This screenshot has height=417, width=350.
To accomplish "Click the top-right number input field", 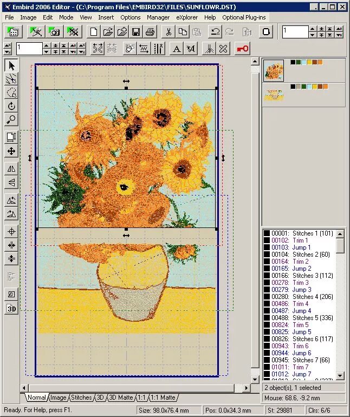I will (295, 32).
